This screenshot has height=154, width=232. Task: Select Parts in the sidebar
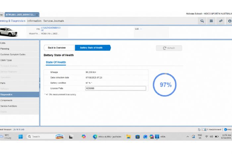[20, 83]
